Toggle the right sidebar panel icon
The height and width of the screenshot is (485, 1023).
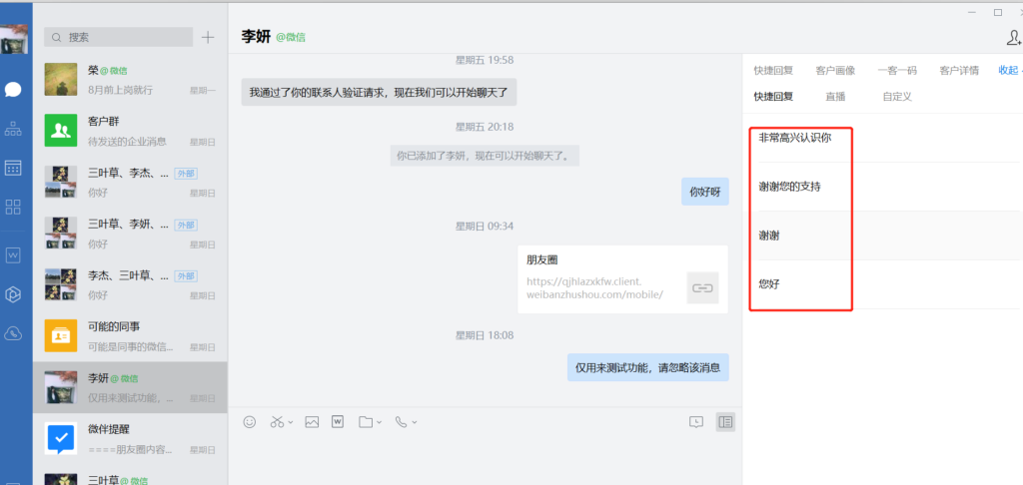pyautogui.click(x=725, y=422)
